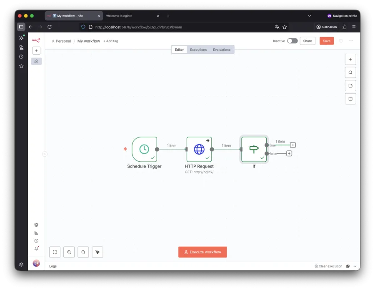Toggle the notification bell in the sidebar
The image size is (375, 290).
36,248
